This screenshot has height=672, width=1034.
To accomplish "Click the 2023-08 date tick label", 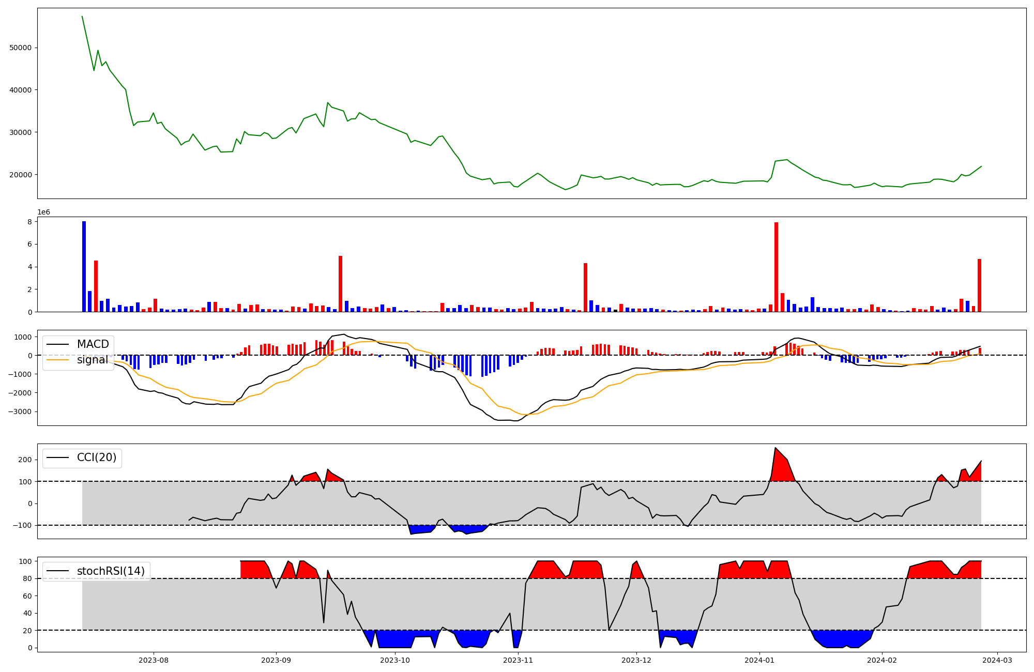I will (x=154, y=660).
